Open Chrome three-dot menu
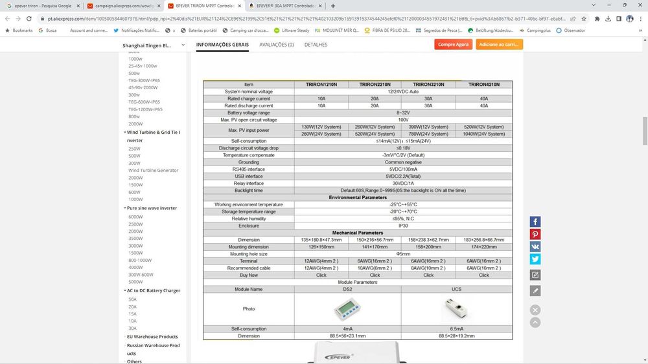Viewport: 648px width, 364px height. point(641,19)
